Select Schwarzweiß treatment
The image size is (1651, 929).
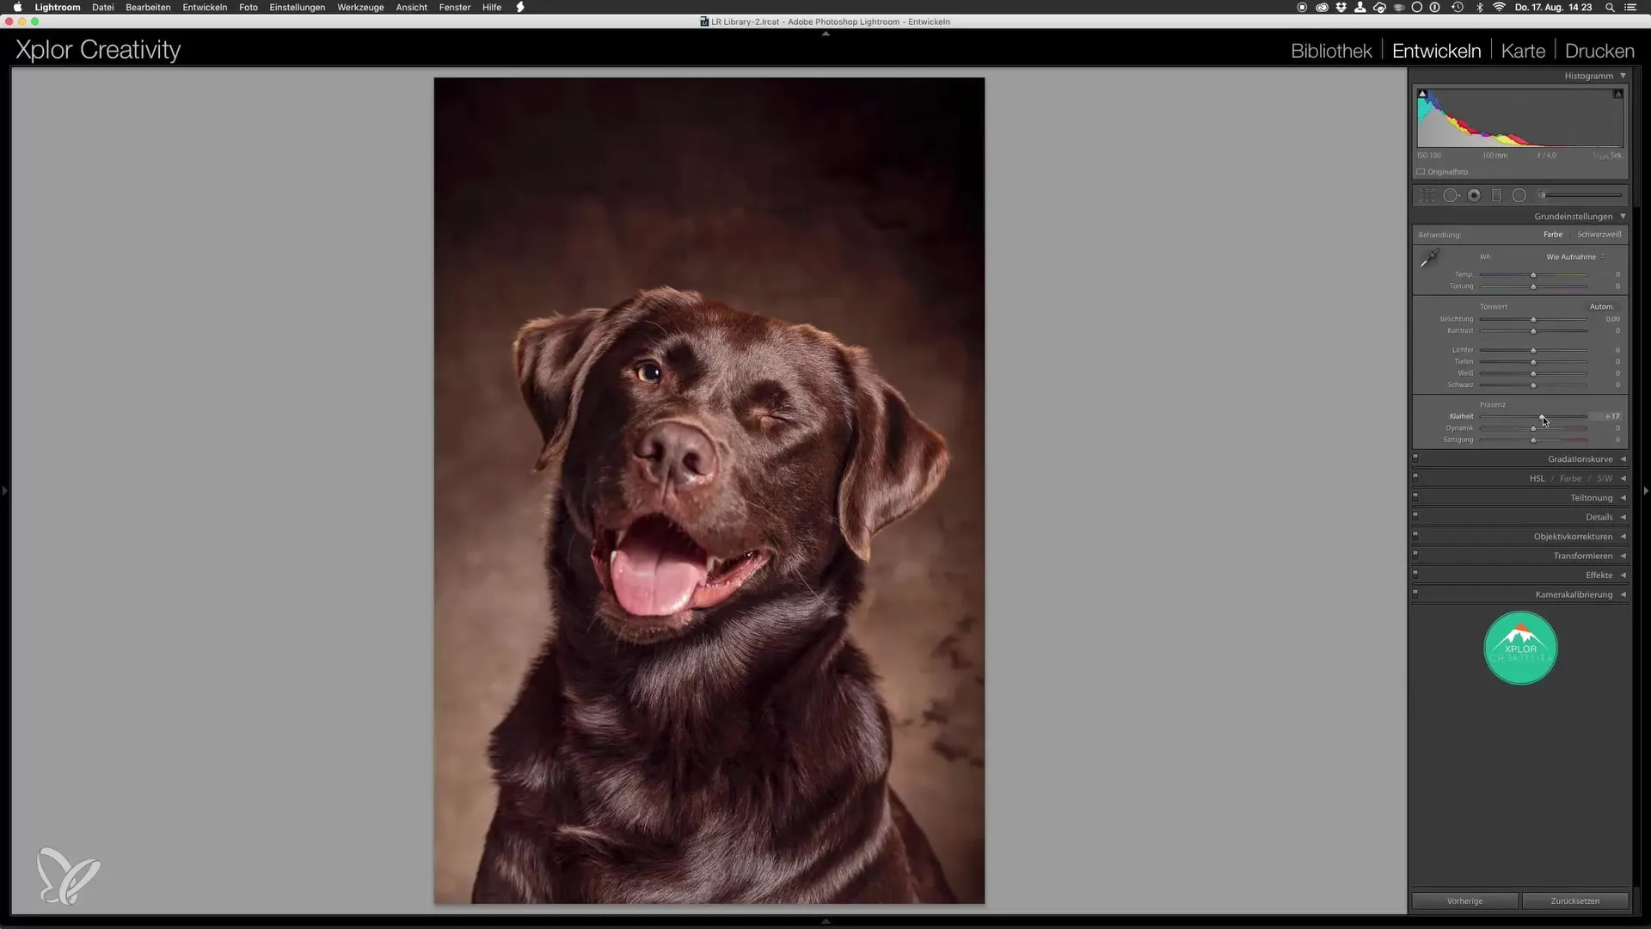[x=1599, y=235]
